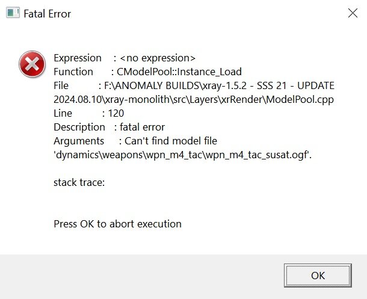Click the "fatal error" description value

click(x=142, y=127)
